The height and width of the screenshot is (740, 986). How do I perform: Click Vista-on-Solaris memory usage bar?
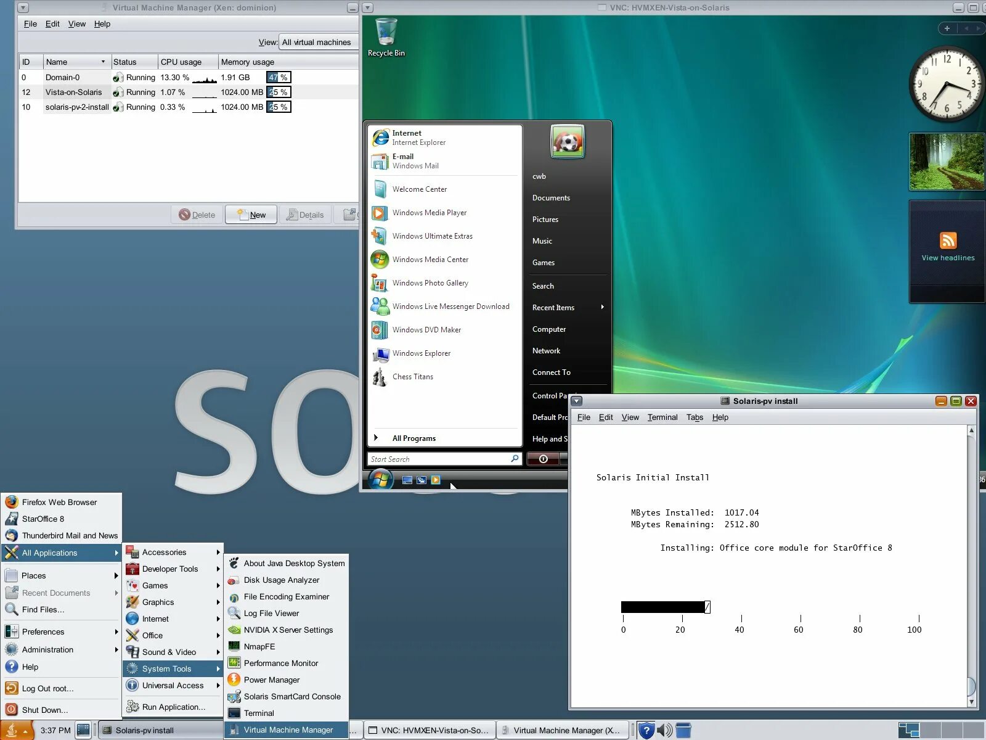279,92
